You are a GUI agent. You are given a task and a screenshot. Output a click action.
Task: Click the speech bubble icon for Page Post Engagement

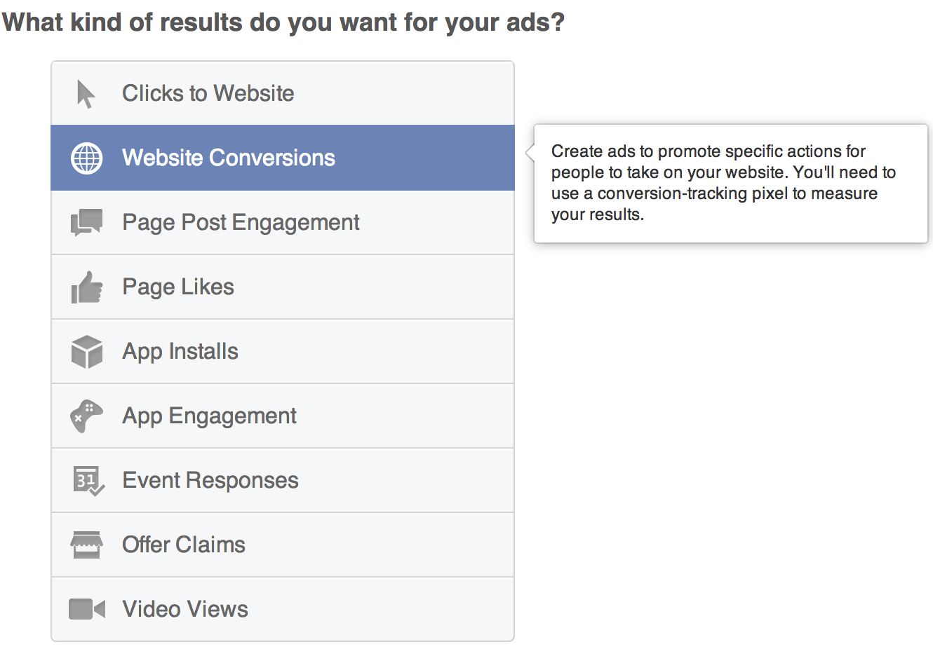click(x=86, y=221)
